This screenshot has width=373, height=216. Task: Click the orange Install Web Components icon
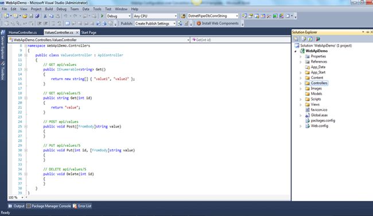click(199, 23)
